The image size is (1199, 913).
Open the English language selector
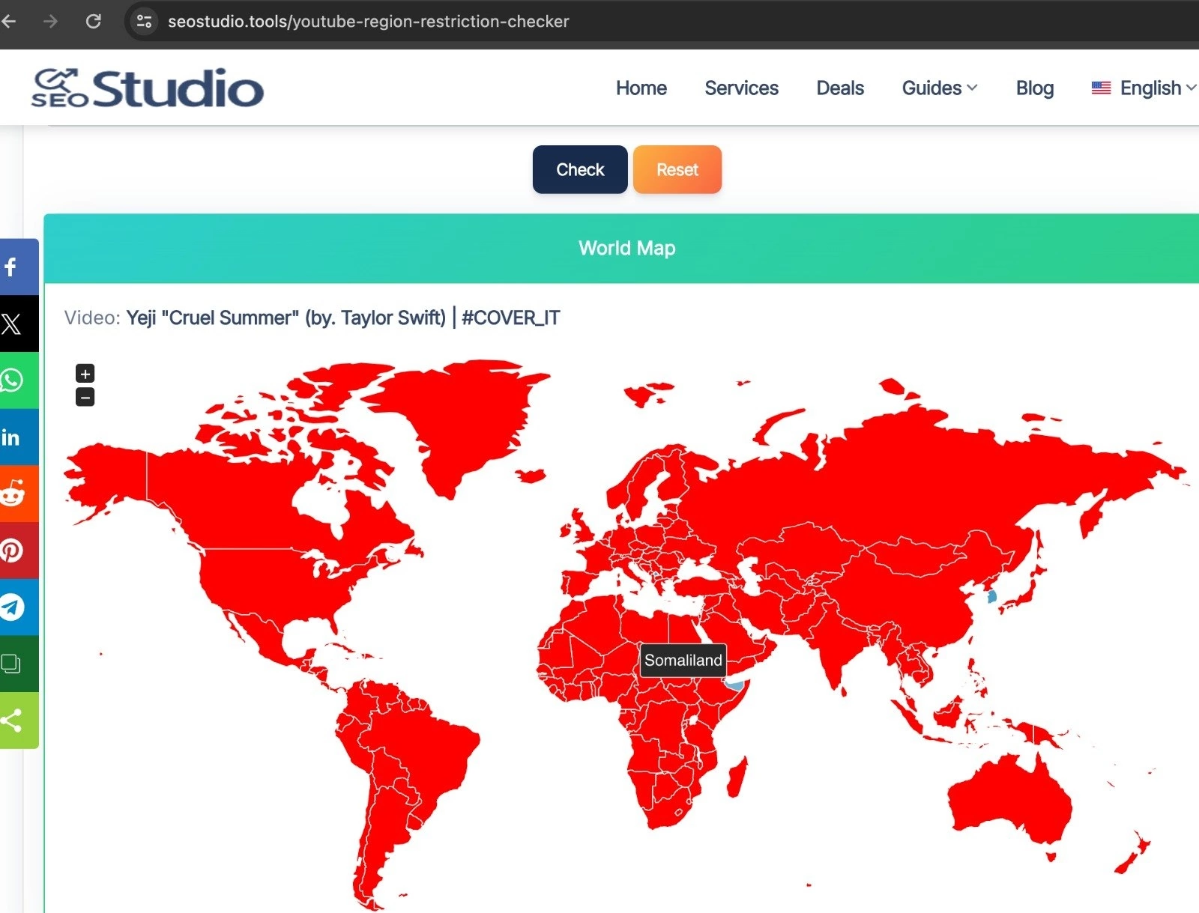coord(1143,88)
